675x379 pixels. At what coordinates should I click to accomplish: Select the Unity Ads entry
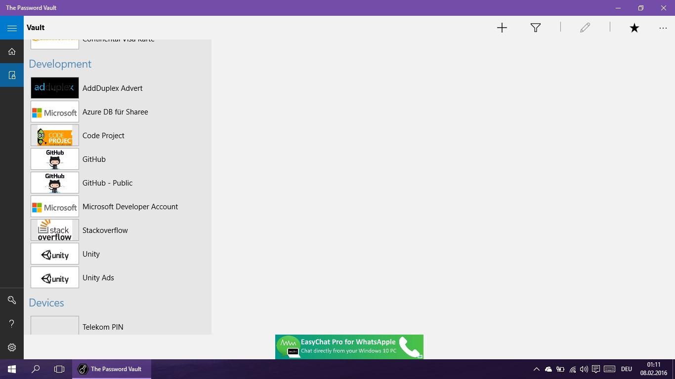pos(98,278)
